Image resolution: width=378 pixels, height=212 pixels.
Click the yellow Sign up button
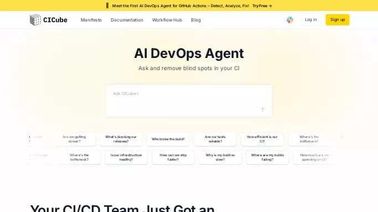pyautogui.click(x=338, y=20)
